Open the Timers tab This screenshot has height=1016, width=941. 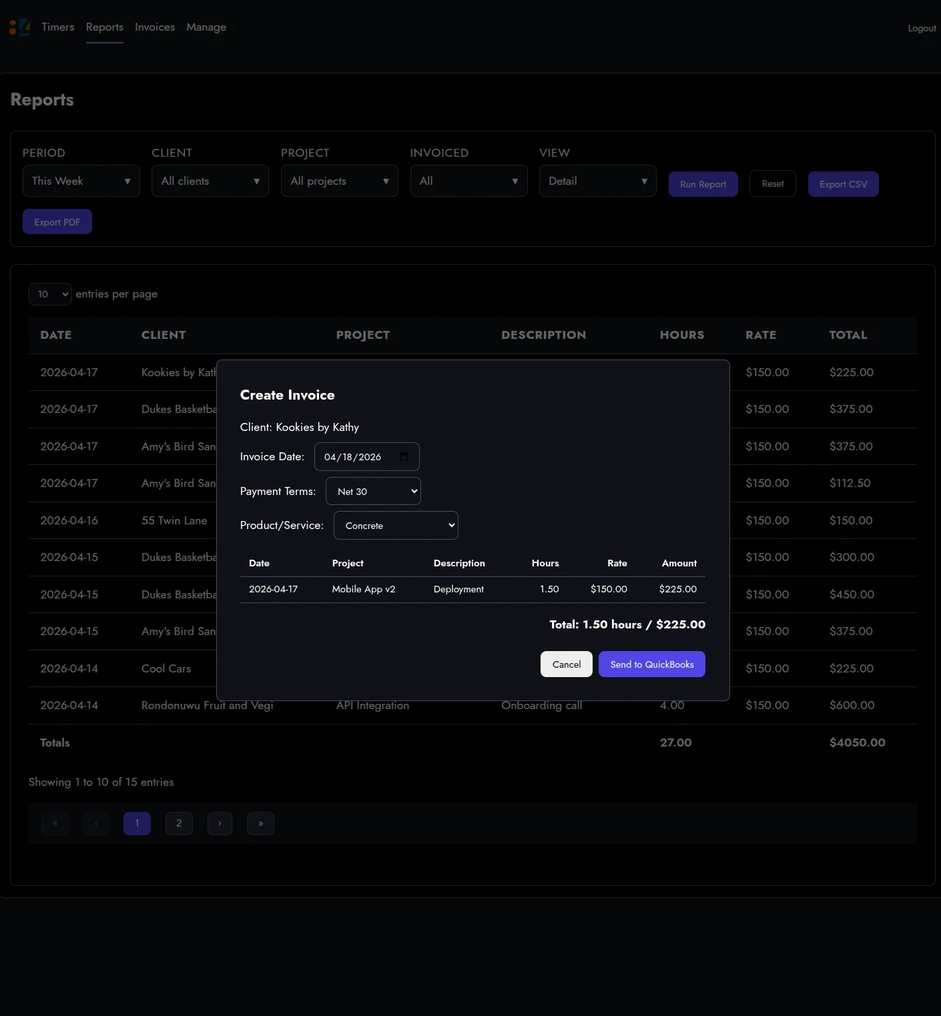(58, 27)
